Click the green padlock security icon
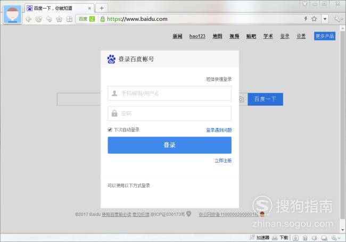 pyautogui.click(x=102, y=19)
